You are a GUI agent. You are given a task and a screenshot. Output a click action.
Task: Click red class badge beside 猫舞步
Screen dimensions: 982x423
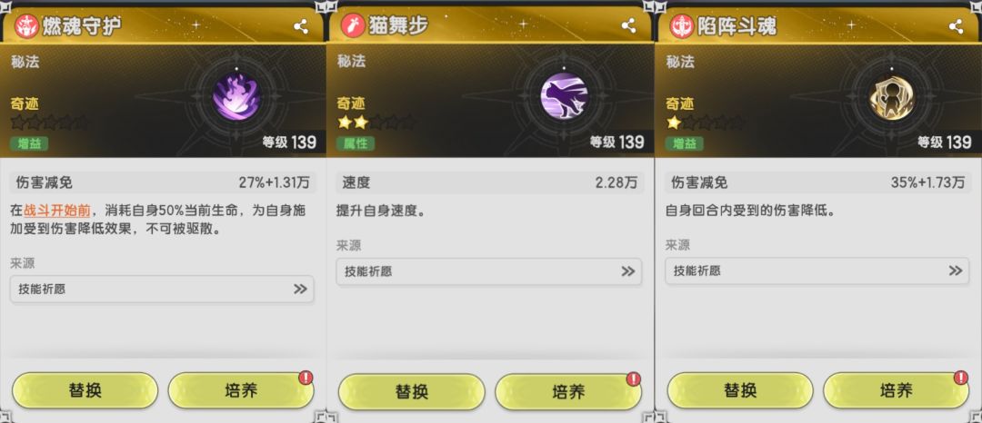click(x=353, y=26)
